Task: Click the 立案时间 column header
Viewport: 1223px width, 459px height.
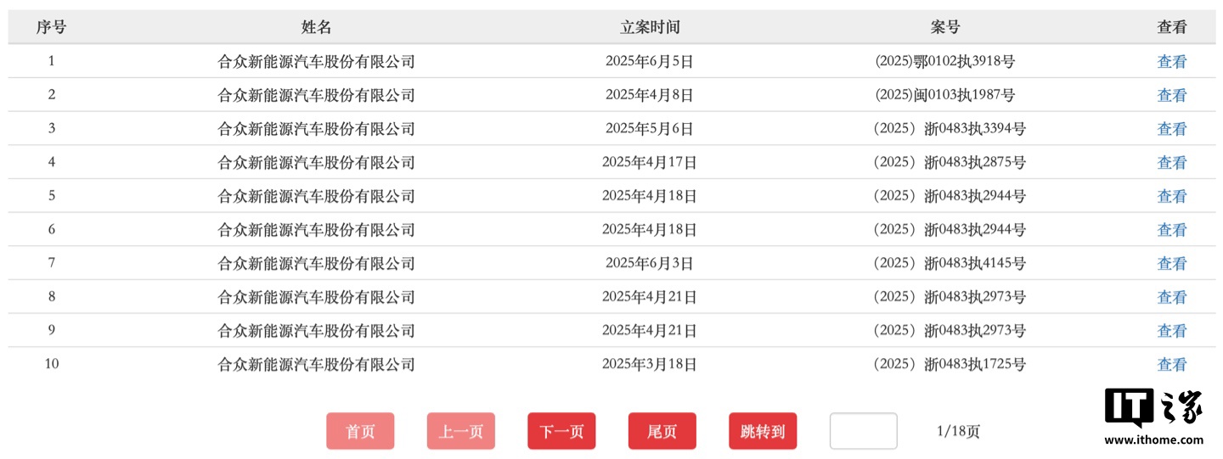Action: point(650,27)
